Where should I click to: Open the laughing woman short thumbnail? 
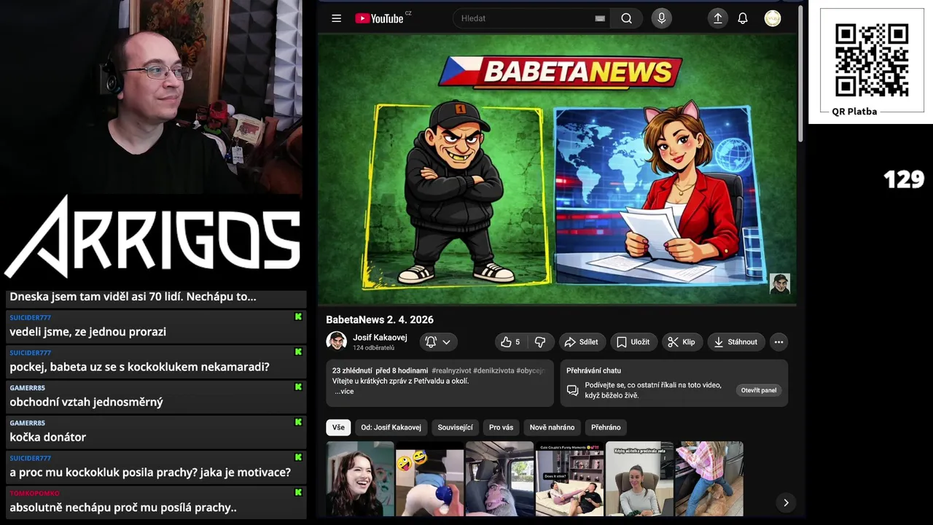(360, 478)
